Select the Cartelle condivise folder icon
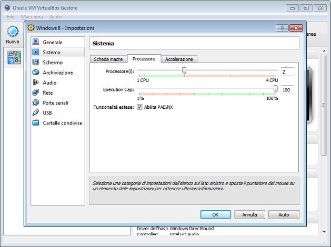Viewport: 331px width, 247px height. 36,122
